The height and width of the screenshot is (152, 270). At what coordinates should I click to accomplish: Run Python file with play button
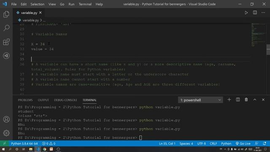[x=246, y=13]
